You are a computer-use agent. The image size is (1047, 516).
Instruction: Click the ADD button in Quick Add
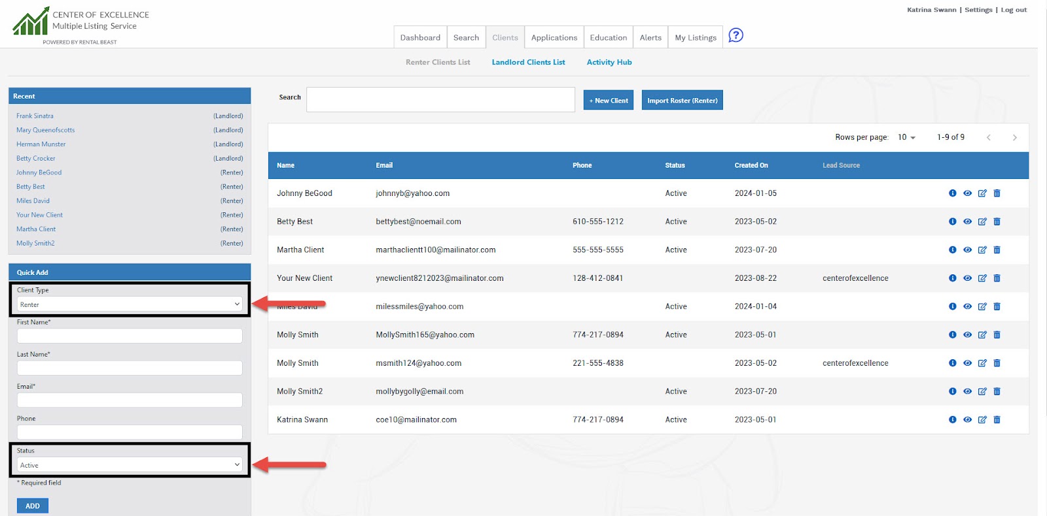click(x=33, y=506)
